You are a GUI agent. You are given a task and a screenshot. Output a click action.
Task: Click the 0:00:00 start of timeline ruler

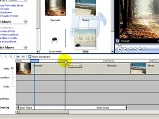[x=19, y=61]
